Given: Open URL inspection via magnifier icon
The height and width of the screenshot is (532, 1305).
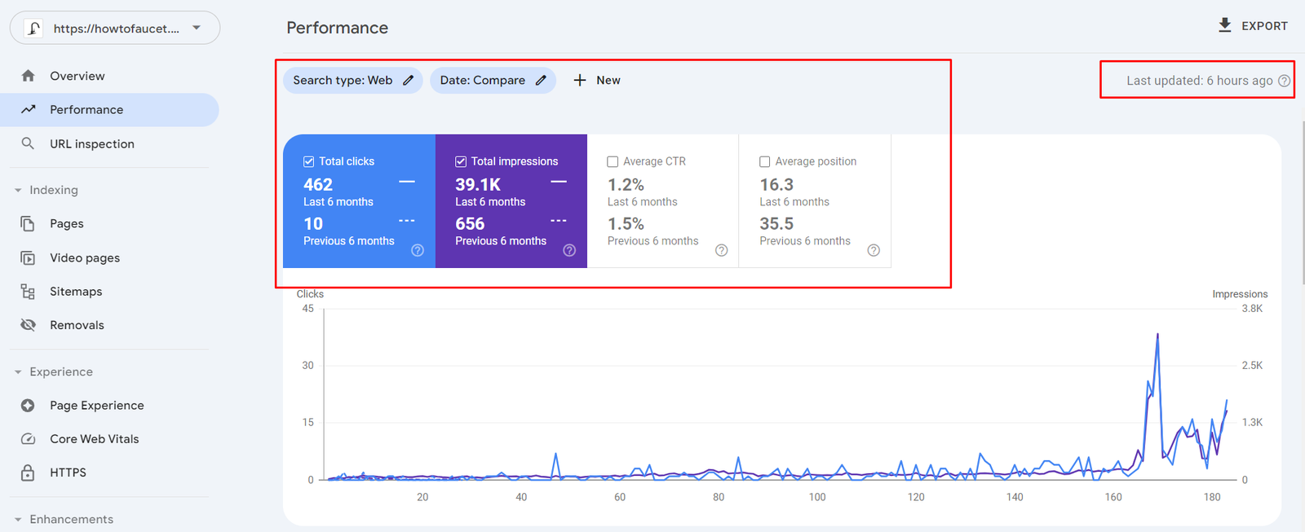Looking at the screenshot, I should point(28,143).
